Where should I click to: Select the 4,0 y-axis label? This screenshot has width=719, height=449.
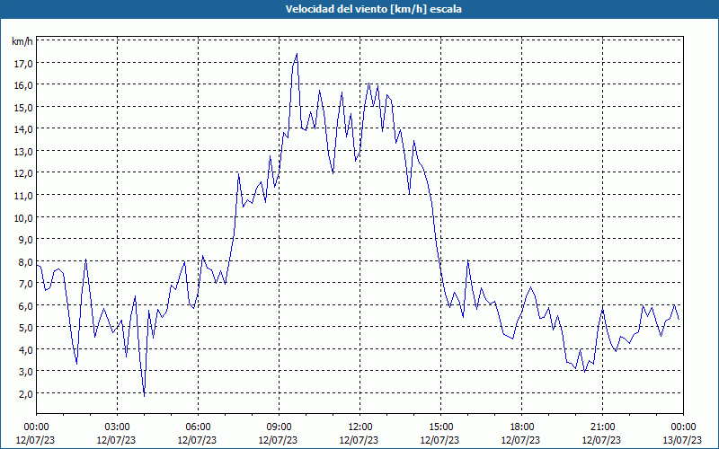25,350
